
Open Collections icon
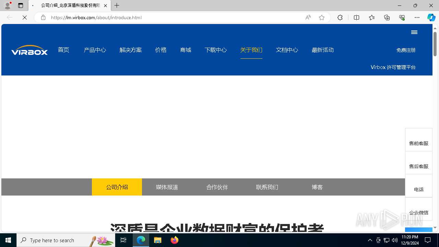[387, 17]
